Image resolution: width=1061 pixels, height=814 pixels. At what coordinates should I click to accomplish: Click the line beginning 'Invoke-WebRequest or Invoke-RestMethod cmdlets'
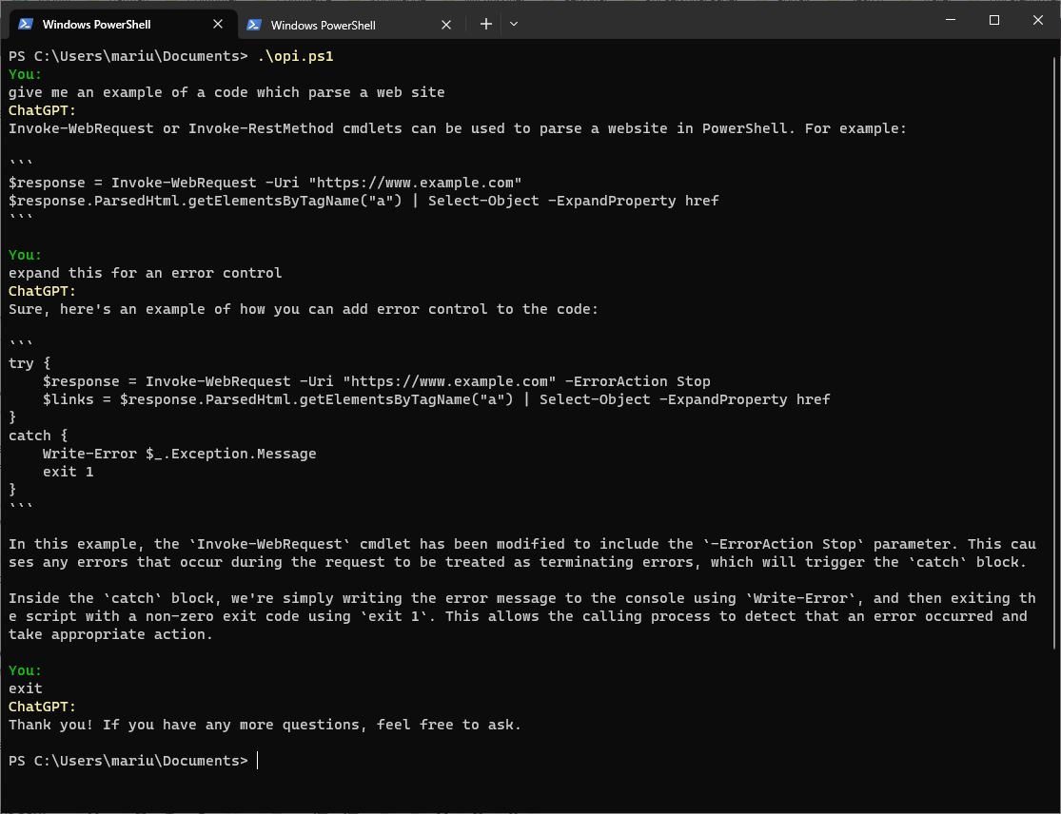pos(458,128)
